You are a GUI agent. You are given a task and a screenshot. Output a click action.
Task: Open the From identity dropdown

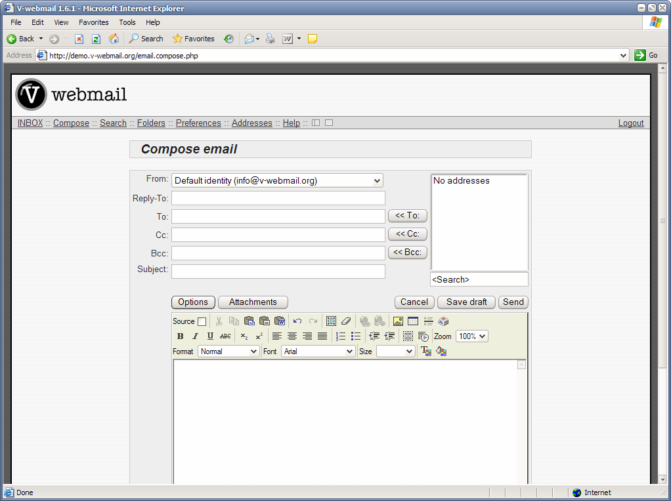point(277,180)
